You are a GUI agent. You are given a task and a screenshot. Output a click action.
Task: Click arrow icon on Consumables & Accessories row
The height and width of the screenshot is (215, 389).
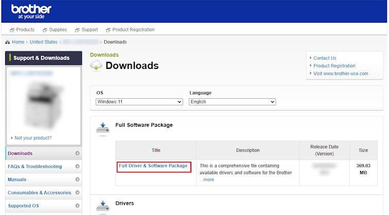(77, 192)
